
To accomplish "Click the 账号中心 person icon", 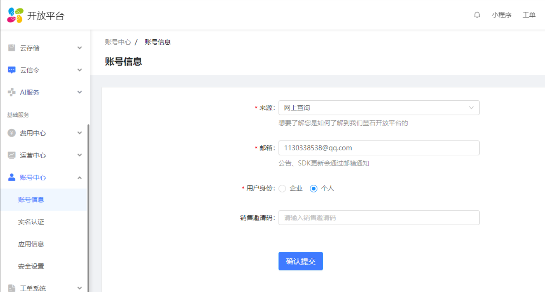I will (x=12, y=177).
